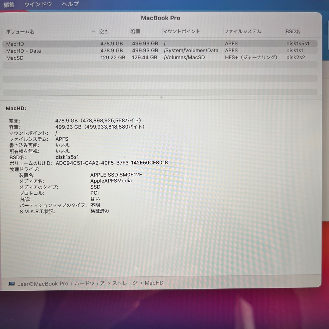Click the /System/Volumes/Data mount point cell
Image resolution: width=329 pixels, height=329 pixels.
tap(191, 50)
